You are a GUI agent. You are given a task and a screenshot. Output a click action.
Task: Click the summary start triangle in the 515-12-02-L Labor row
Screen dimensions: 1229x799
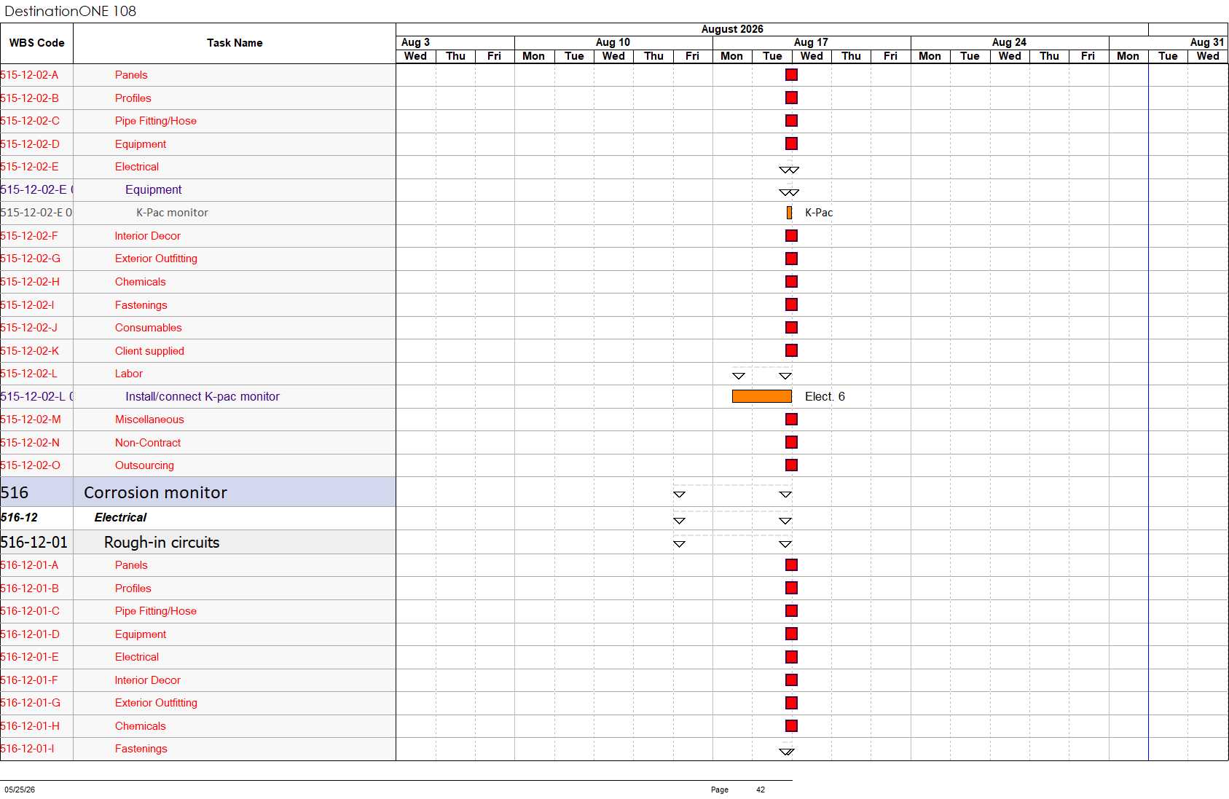pyautogui.click(x=738, y=377)
